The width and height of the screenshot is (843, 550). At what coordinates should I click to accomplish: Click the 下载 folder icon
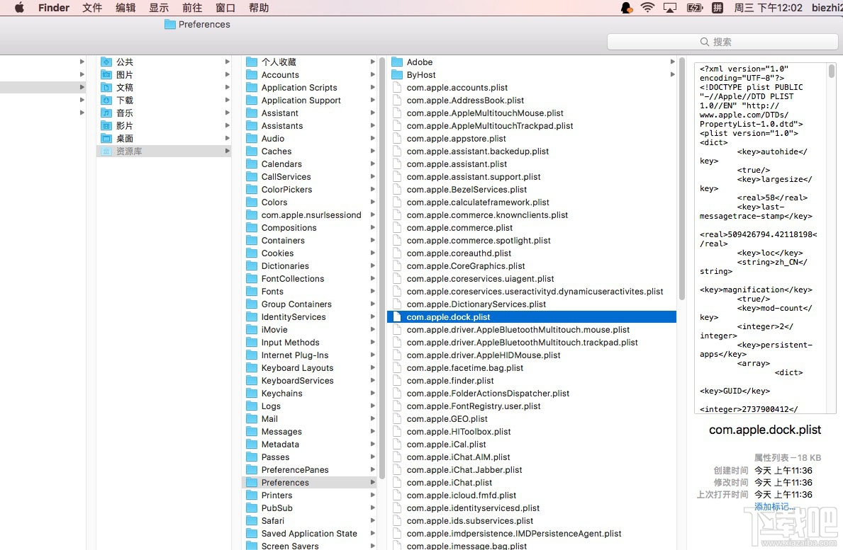pyautogui.click(x=106, y=101)
